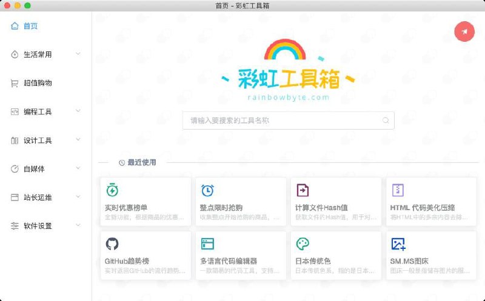Open the 多语言代码编辑器 card title
The image size is (485, 301).
(x=229, y=261)
